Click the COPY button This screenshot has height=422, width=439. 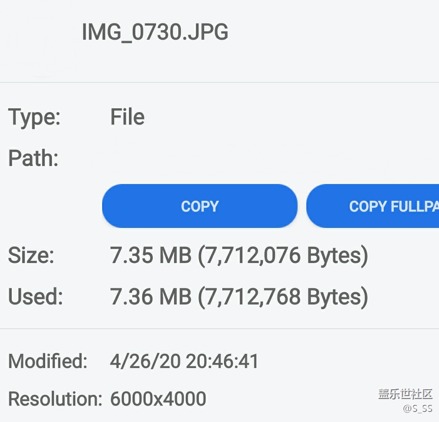(x=200, y=206)
